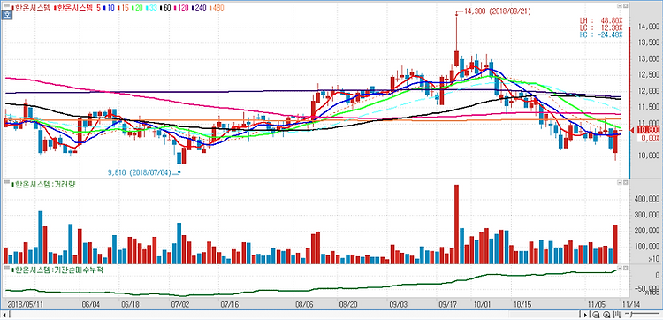Close the price chart panel

(x=625, y=6)
